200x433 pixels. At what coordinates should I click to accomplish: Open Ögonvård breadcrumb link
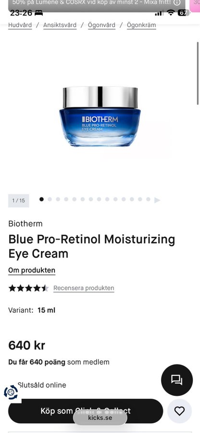tap(101, 25)
